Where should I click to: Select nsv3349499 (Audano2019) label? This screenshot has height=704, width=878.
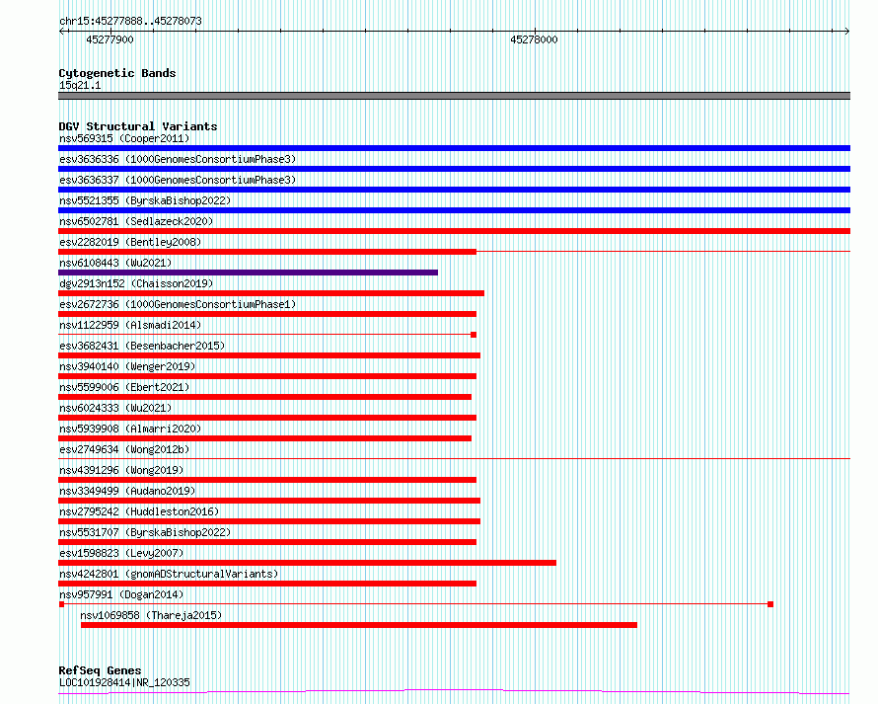click(127, 491)
